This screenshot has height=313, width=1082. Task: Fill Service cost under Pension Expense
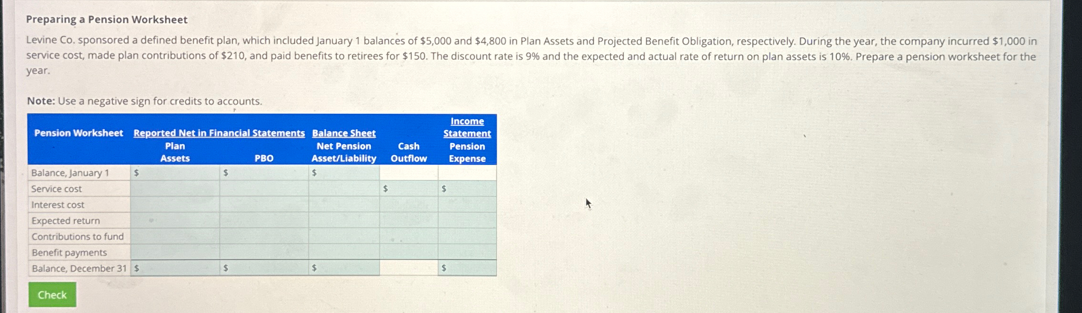coord(467,189)
